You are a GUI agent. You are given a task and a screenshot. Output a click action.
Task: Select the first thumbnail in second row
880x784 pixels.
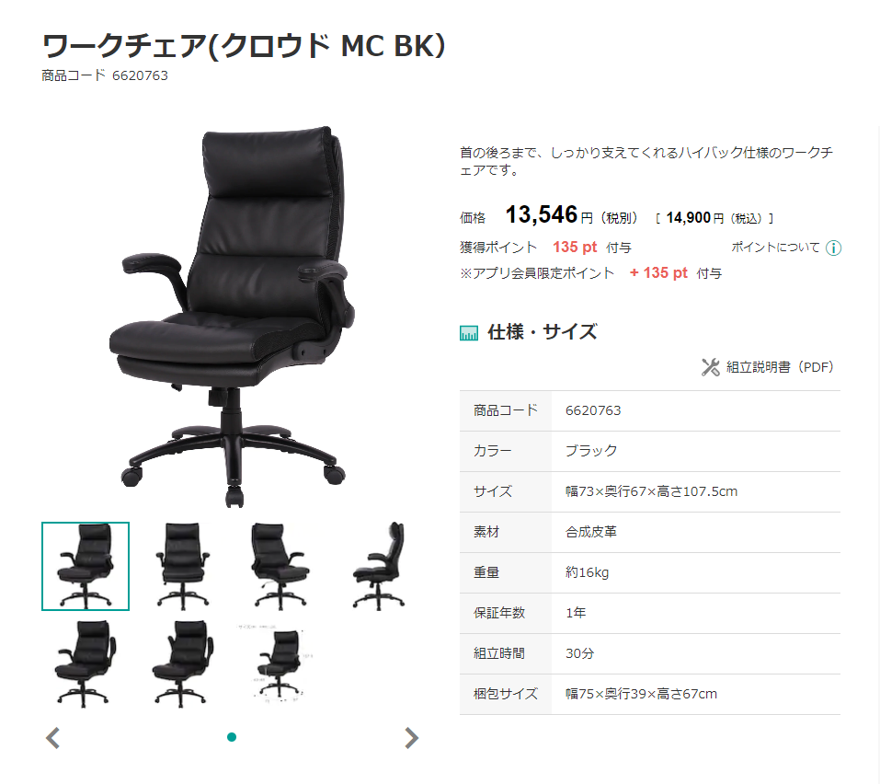[86, 663]
